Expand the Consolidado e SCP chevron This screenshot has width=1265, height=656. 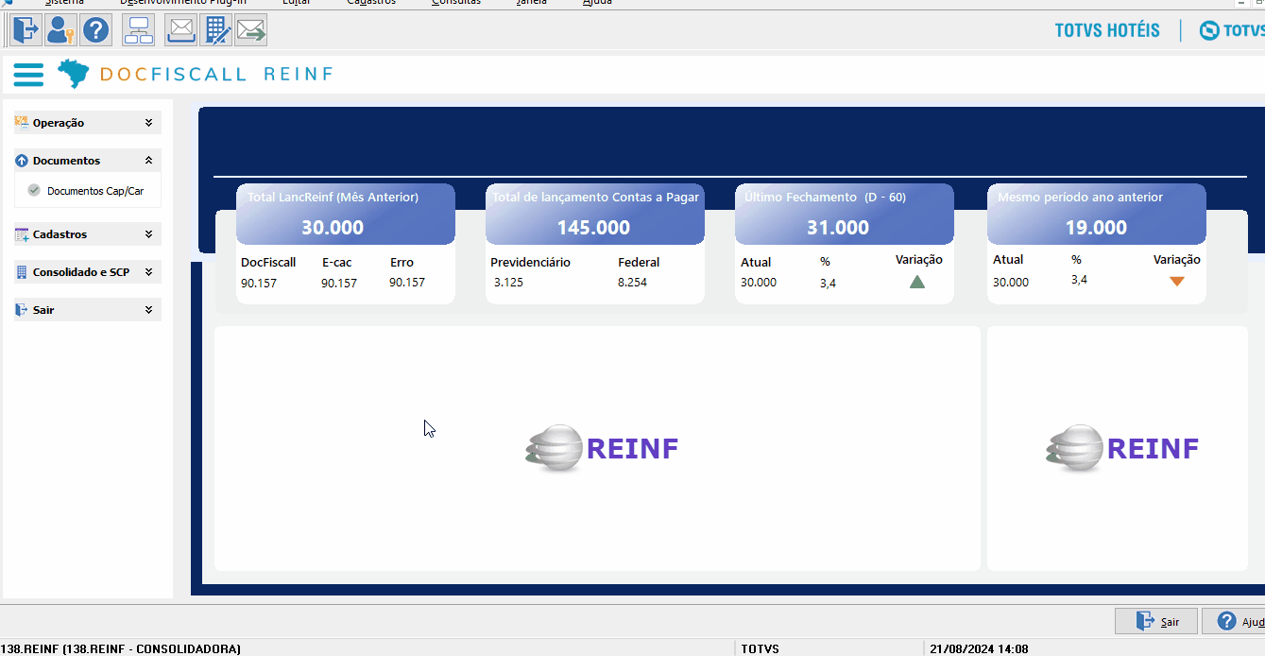[148, 272]
